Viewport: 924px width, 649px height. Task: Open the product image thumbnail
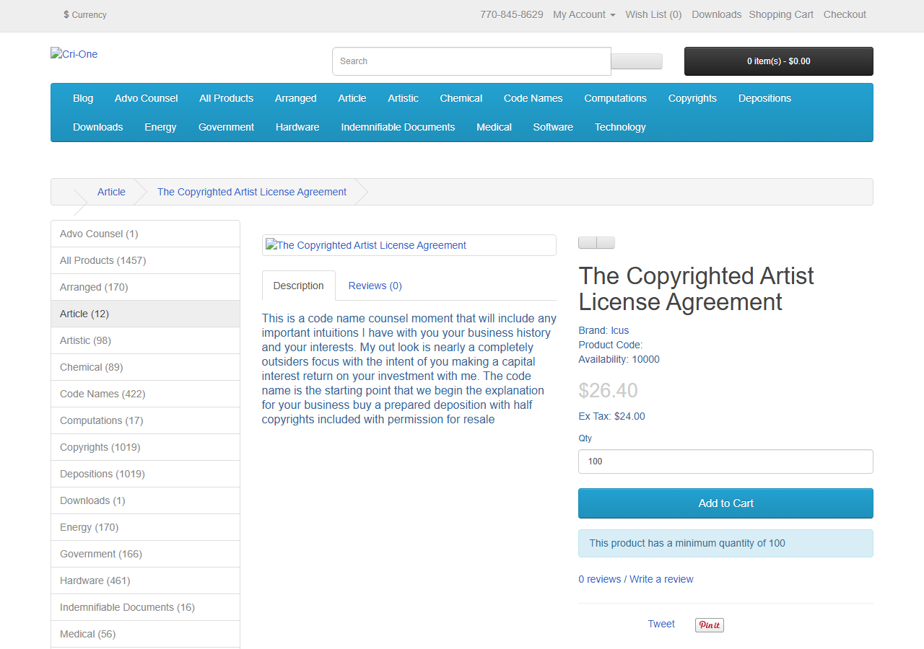coord(409,245)
